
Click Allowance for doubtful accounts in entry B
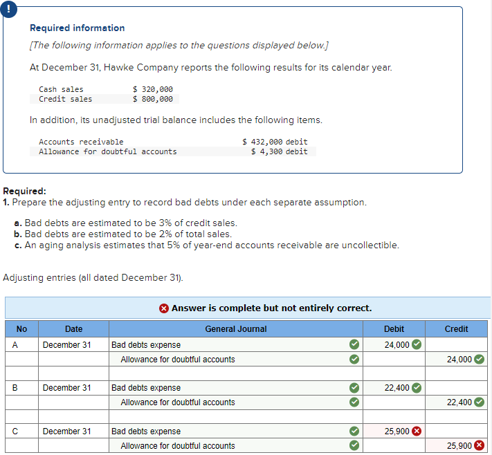[x=178, y=402]
